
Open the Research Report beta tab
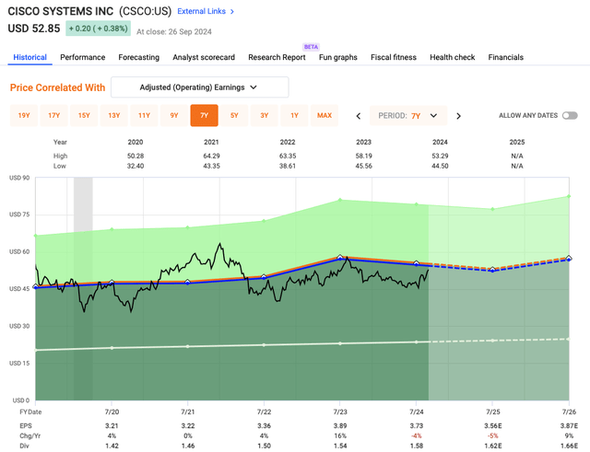tap(277, 57)
